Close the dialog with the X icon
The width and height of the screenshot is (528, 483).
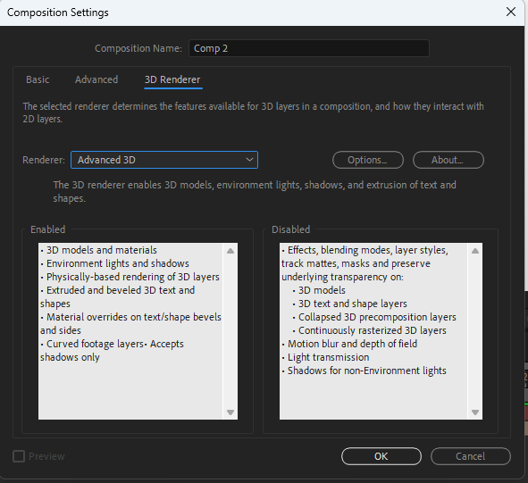click(x=511, y=12)
